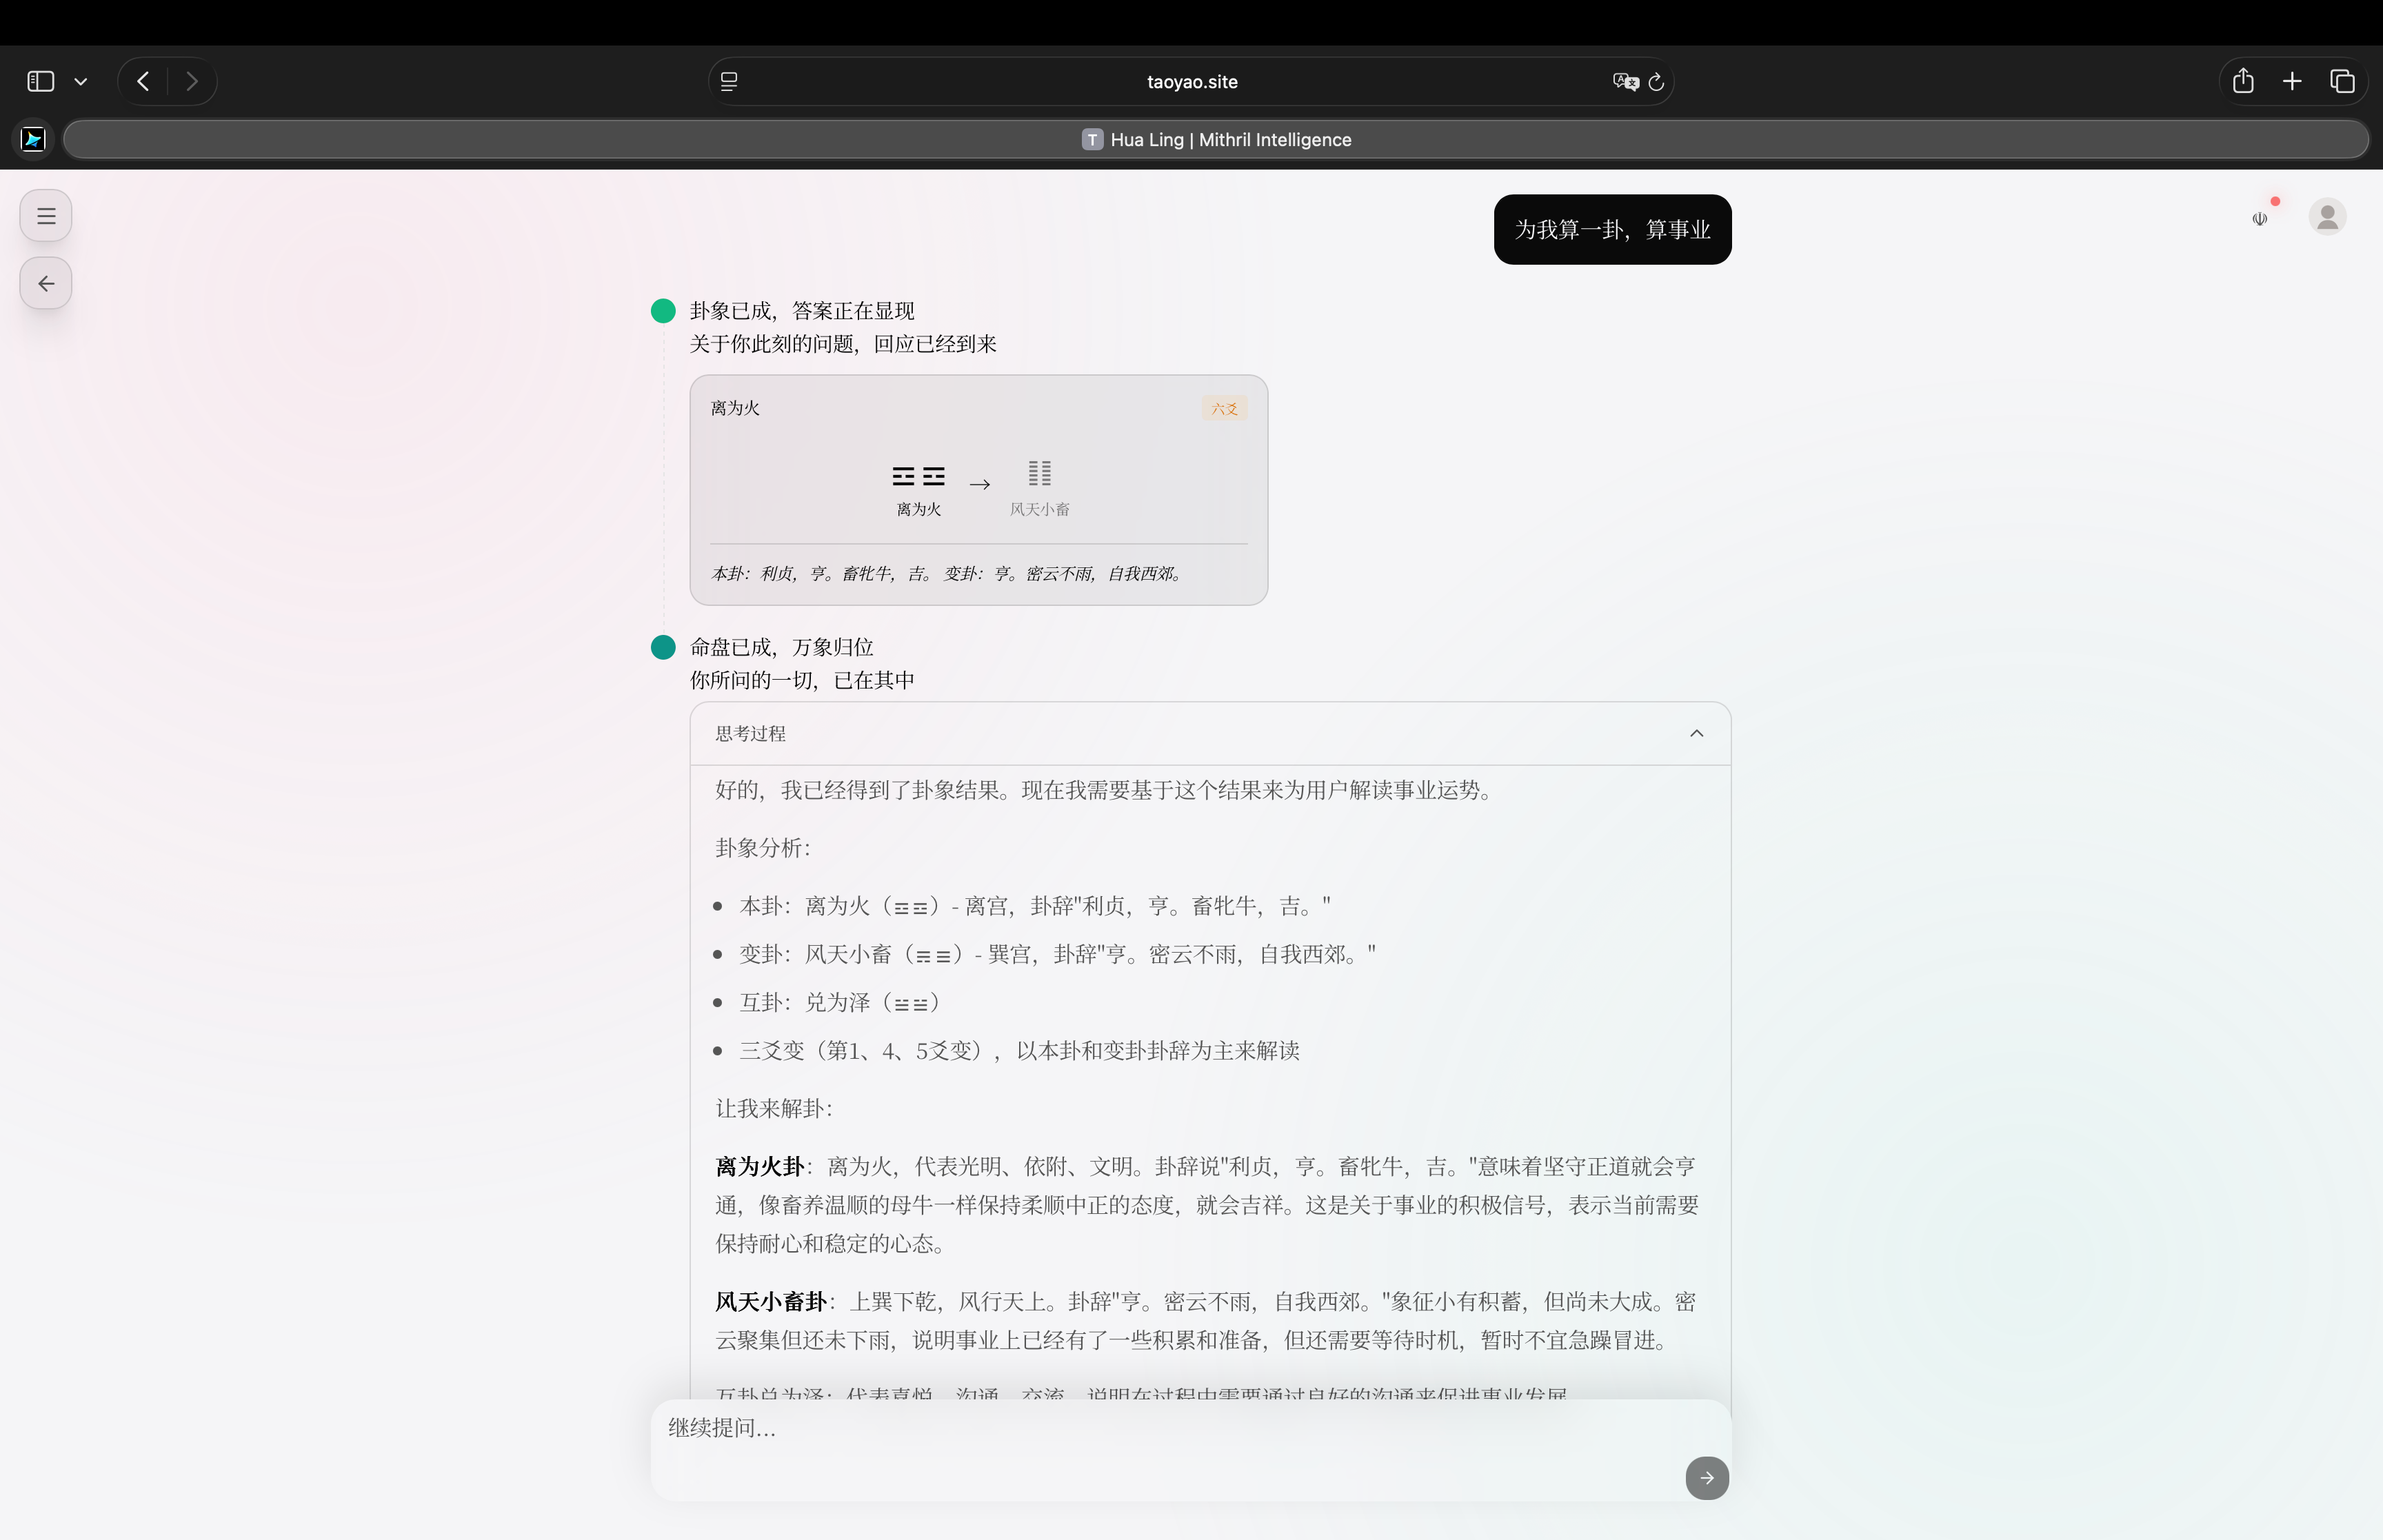The width and height of the screenshot is (2383, 1540).
Task: Collapse the 思考过程 section
Action: pos(1696,734)
